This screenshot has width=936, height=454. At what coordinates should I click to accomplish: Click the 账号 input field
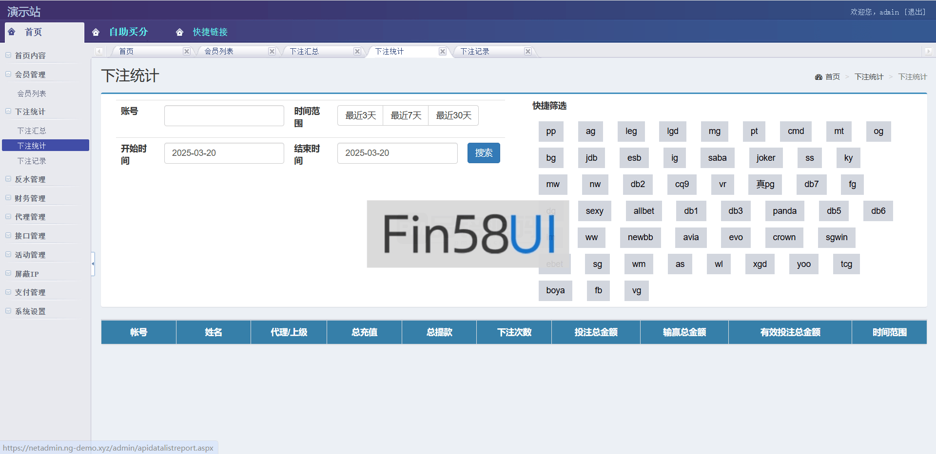224,116
